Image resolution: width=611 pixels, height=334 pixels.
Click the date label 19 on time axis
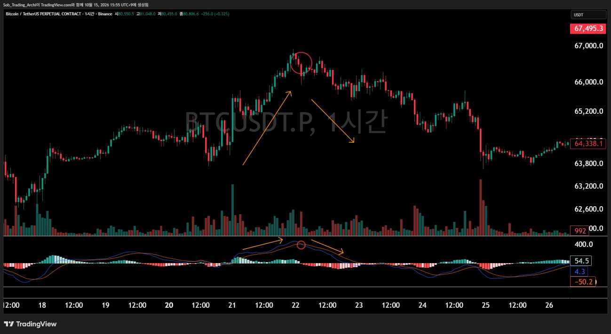tap(105, 305)
